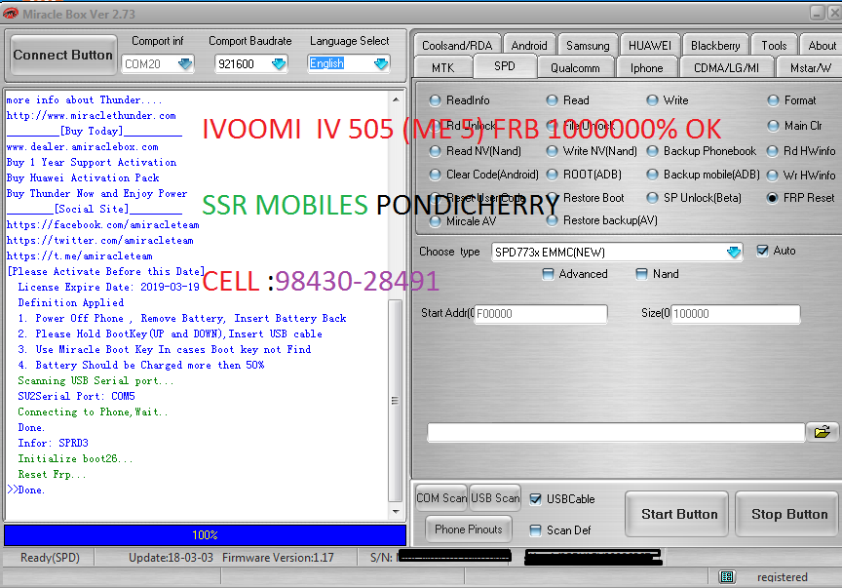The height and width of the screenshot is (588, 842).
Task: Switch to the Coolsand/RDA tab
Action: 457,46
